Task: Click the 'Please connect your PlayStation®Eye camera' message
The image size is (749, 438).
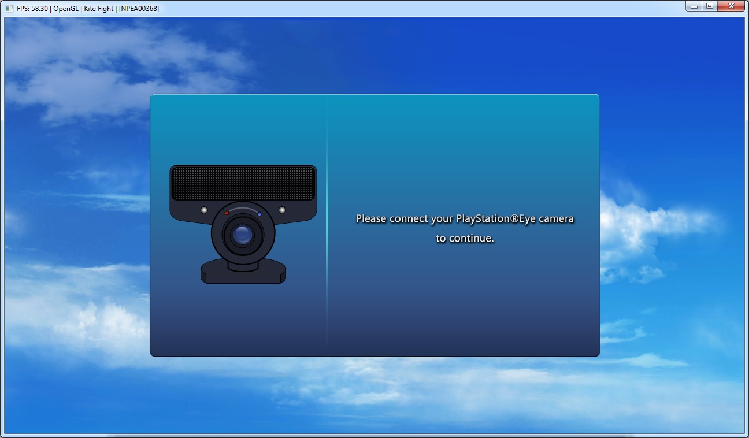Action: (x=465, y=219)
